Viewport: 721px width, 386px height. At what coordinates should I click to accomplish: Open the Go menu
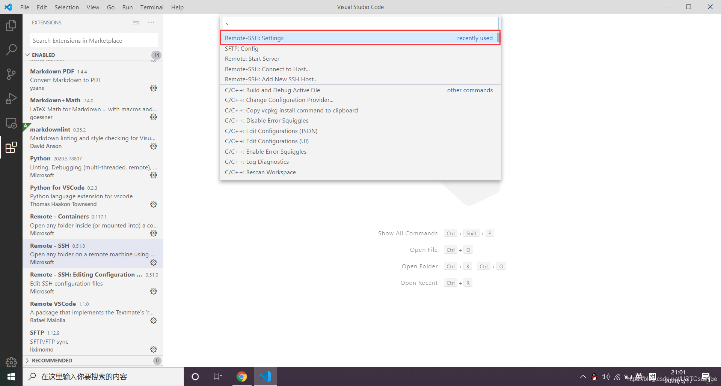pyautogui.click(x=111, y=7)
